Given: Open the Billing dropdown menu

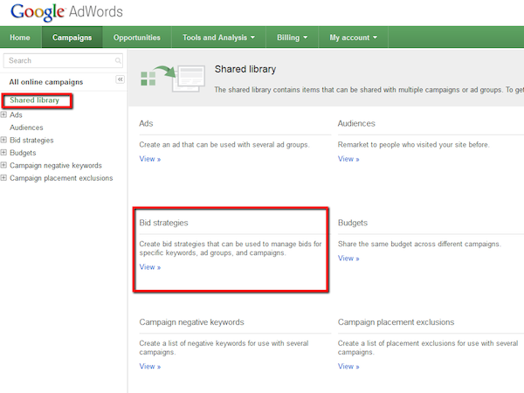Looking at the screenshot, I should click(x=292, y=38).
